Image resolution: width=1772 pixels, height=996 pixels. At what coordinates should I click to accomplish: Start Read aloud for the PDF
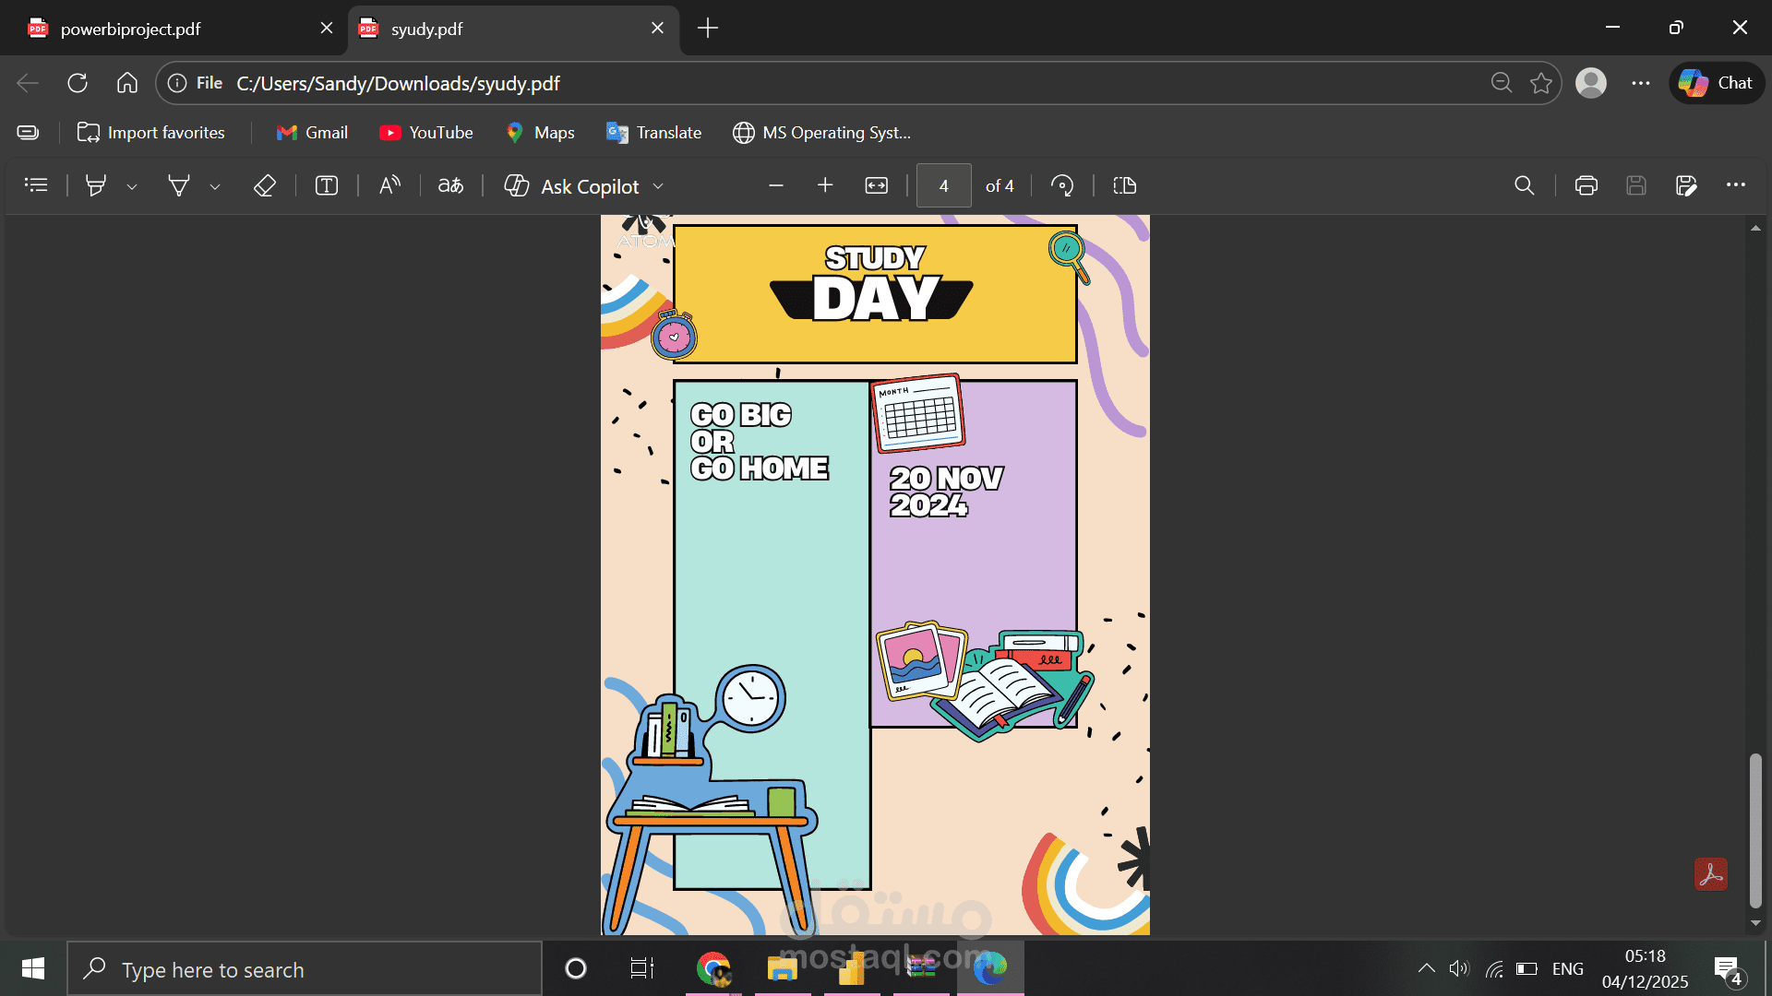point(389,185)
